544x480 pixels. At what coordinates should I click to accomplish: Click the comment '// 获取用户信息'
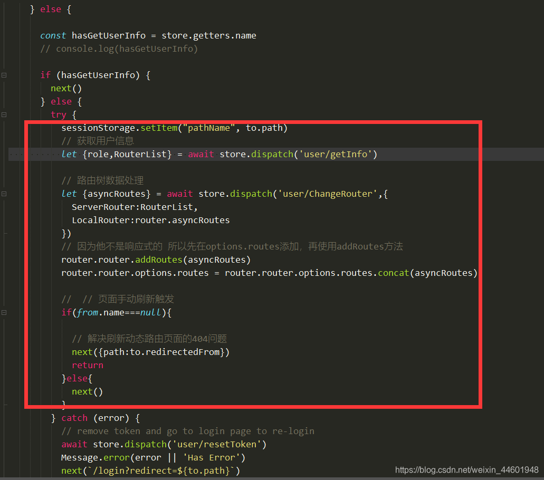(x=98, y=141)
